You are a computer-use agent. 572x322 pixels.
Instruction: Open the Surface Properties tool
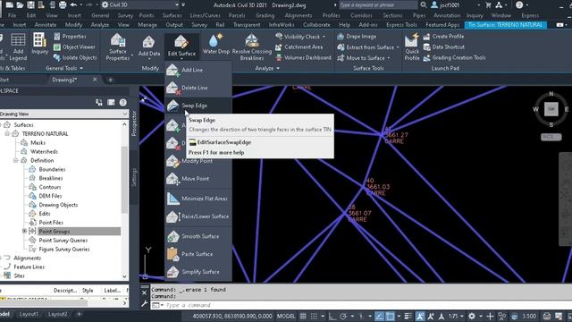(x=118, y=47)
